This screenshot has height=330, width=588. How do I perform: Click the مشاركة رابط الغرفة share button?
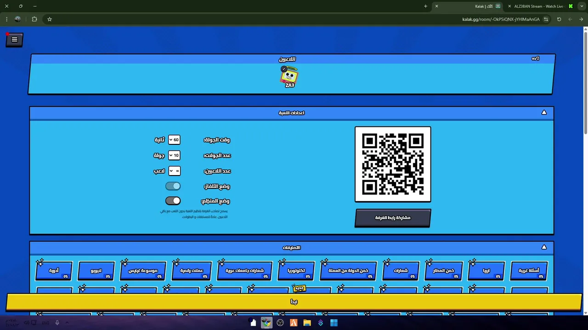click(x=393, y=218)
